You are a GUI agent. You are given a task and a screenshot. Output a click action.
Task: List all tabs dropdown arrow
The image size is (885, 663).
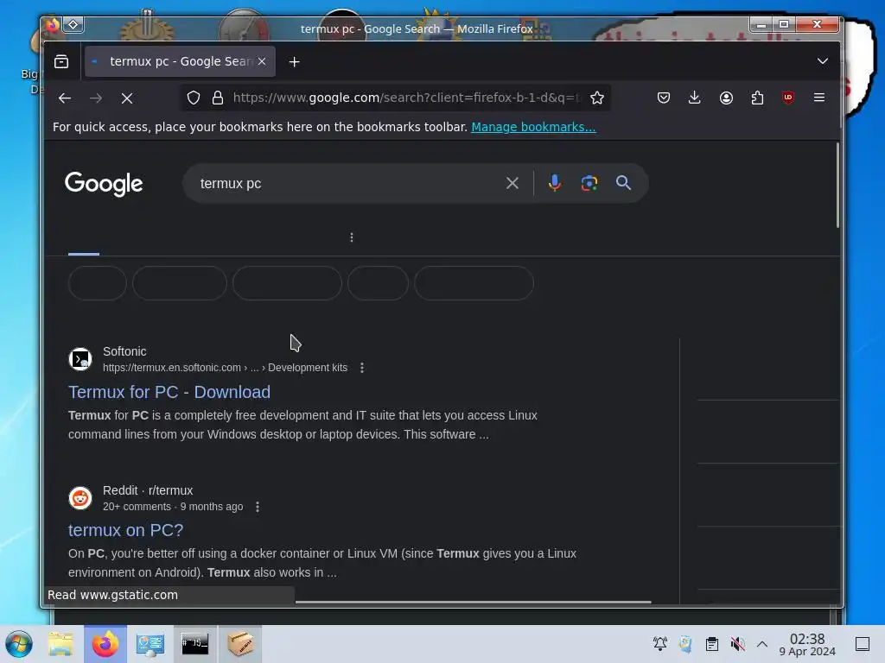[x=823, y=61]
